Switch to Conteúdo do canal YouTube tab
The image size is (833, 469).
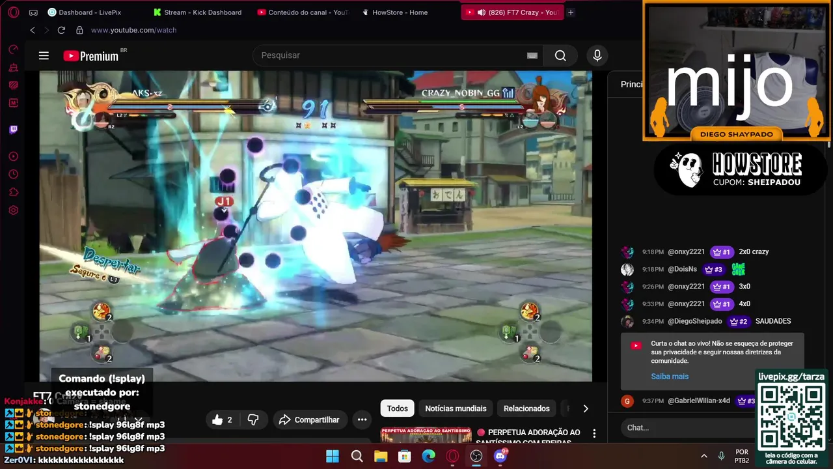(x=303, y=12)
